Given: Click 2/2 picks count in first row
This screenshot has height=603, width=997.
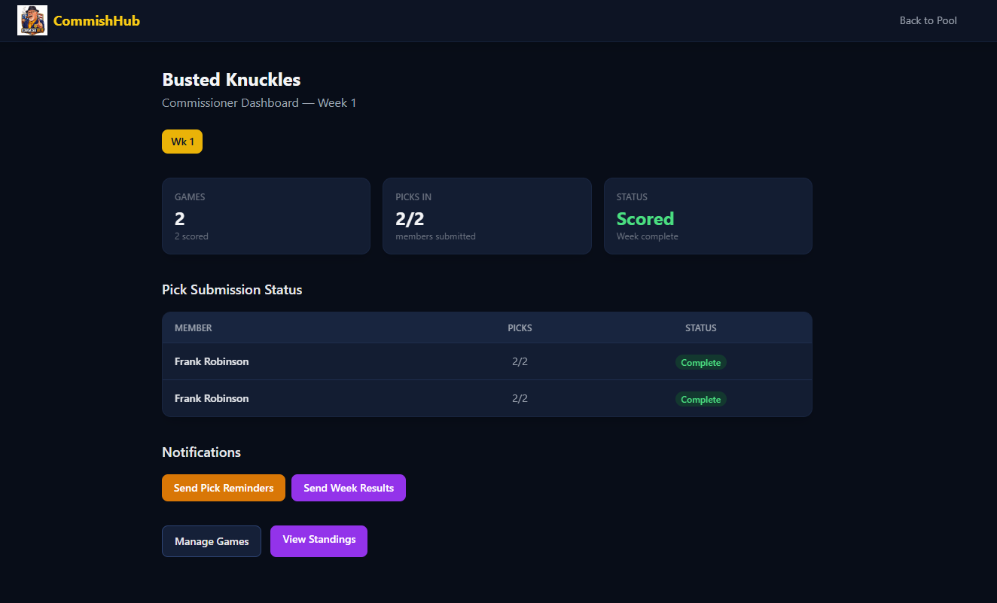Looking at the screenshot, I should point(520,361).
